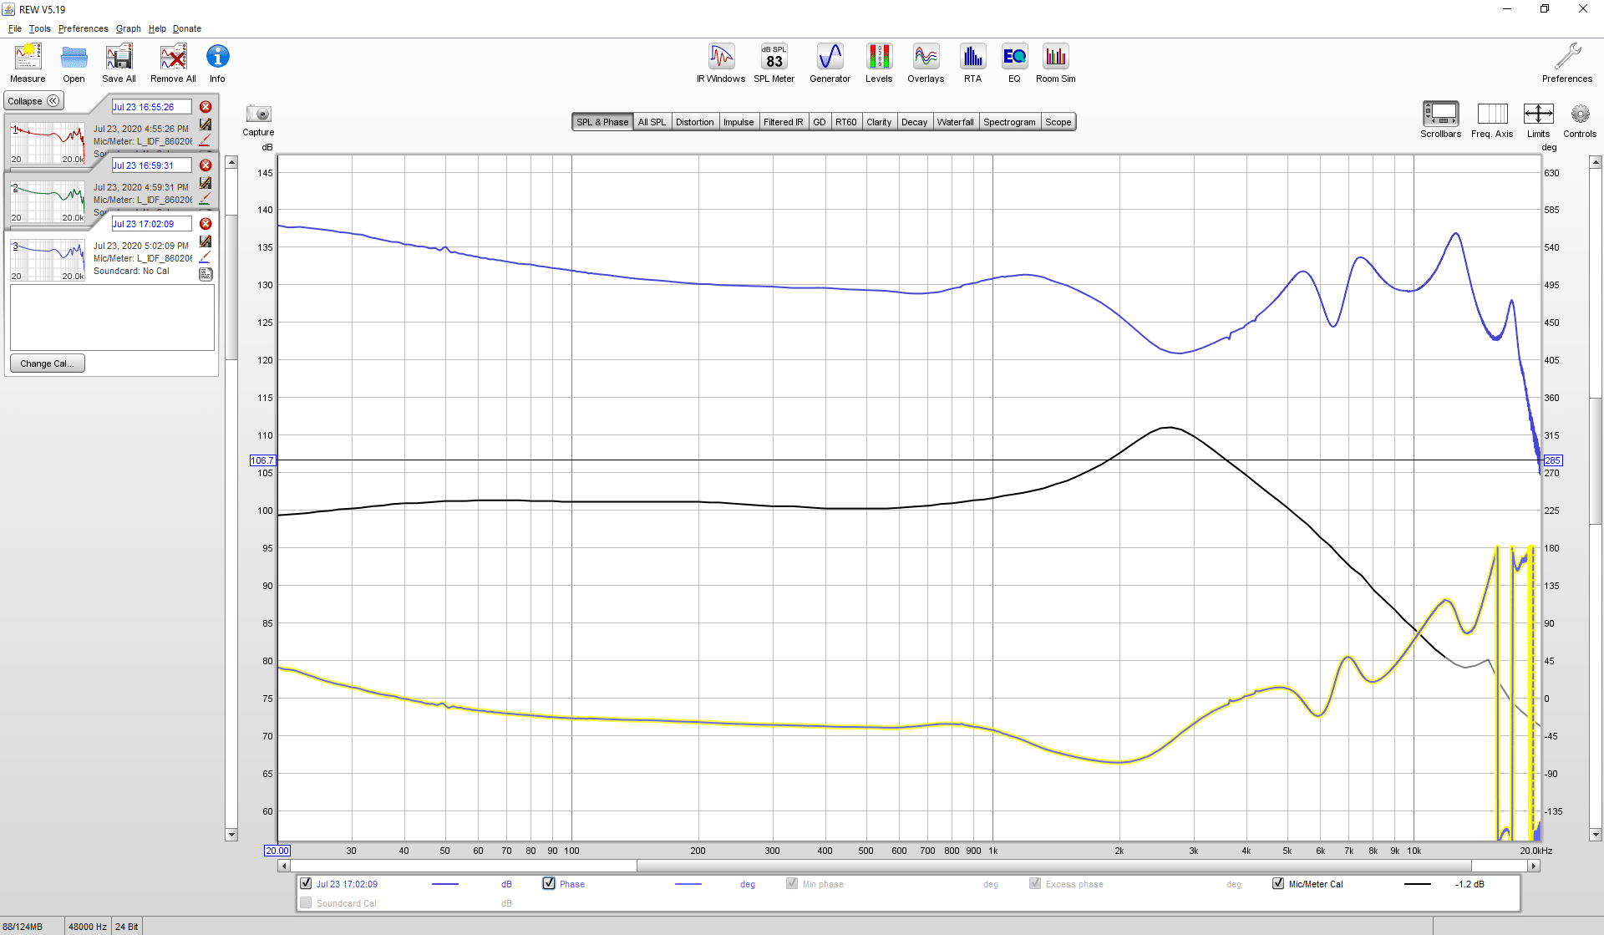Open the IR Windows tool
The width and height of the screenshot is (1604, 935).
(x=721, y=57)
